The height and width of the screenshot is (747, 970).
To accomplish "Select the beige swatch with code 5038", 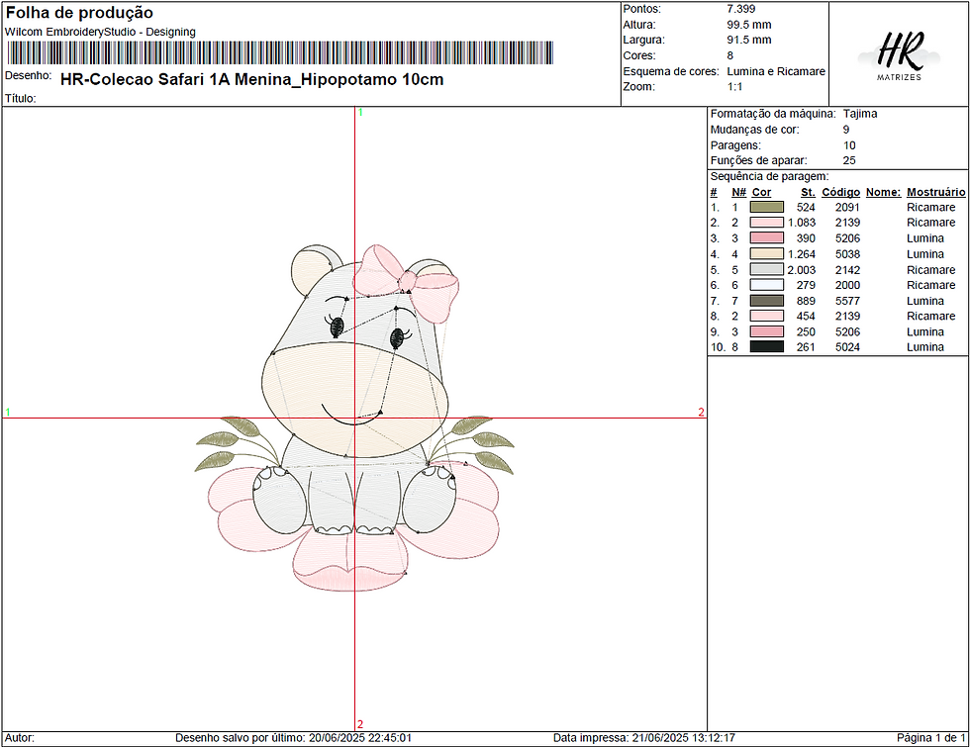I will (766, 253).
